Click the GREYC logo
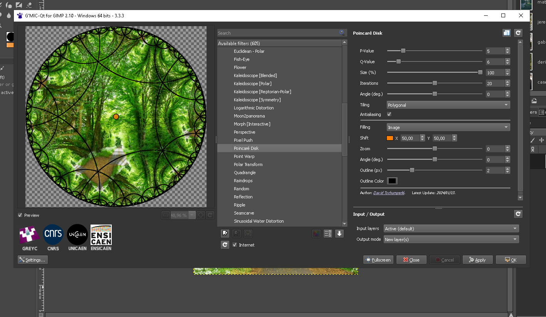Image resolution: width=546 pixels, height=317 pixels. pos(30,237)
